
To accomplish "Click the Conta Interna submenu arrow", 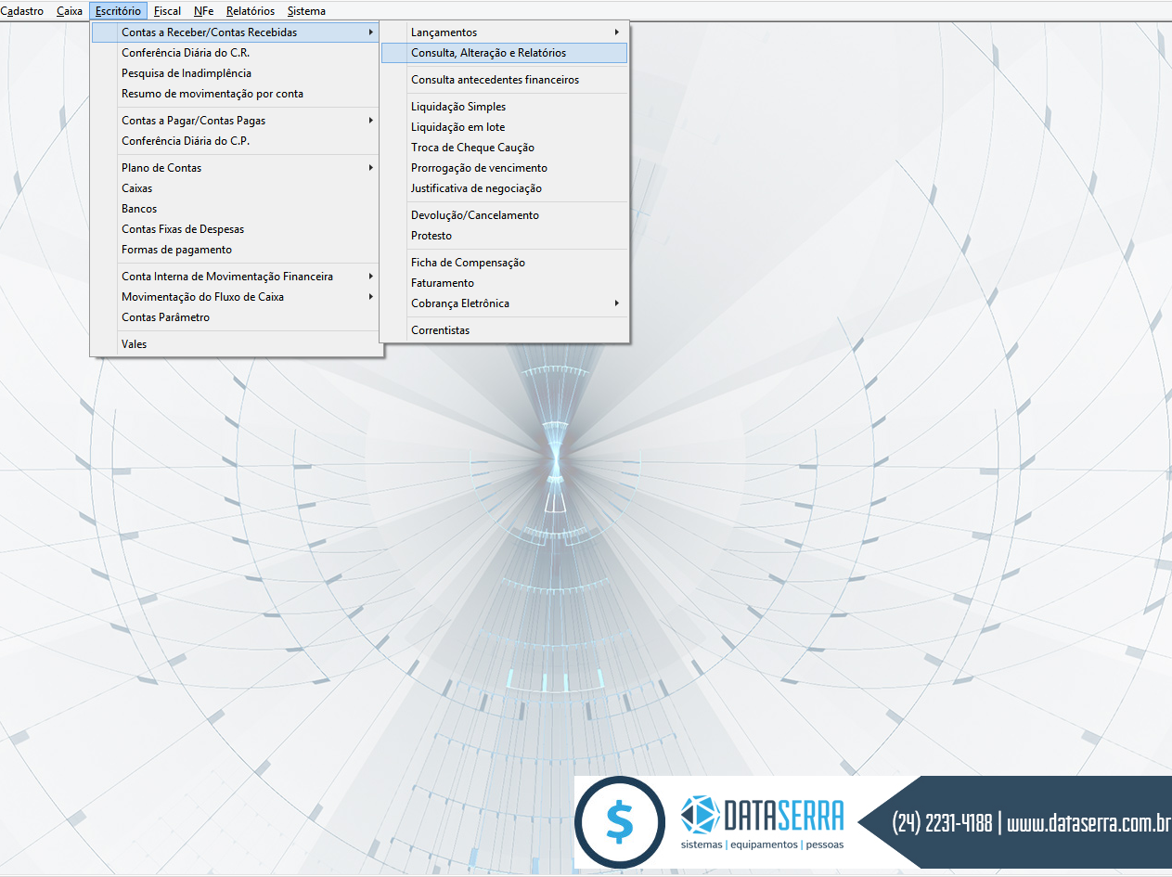I will click(371, 277).
